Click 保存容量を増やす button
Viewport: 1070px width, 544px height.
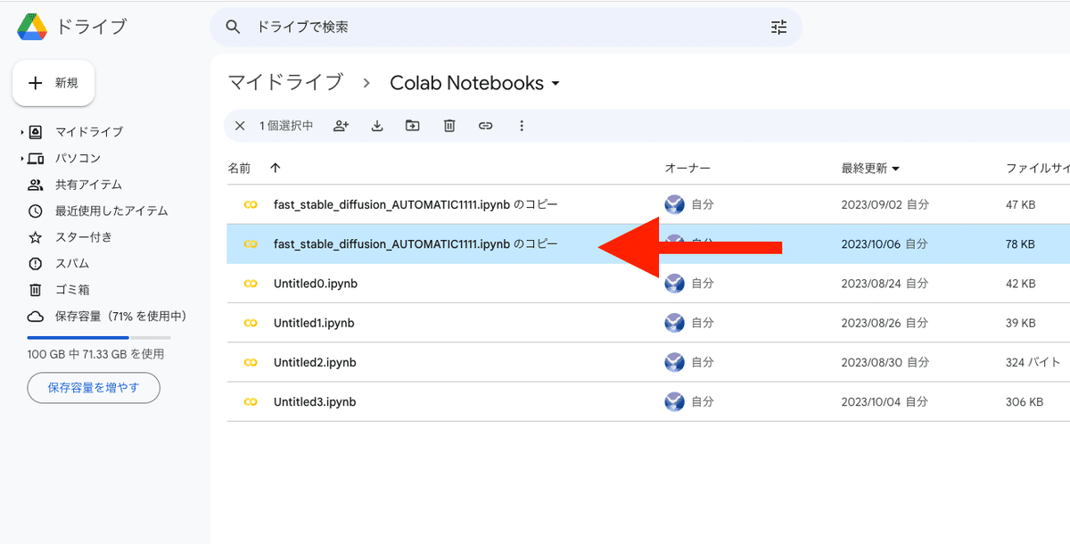[x=94, y=388]
